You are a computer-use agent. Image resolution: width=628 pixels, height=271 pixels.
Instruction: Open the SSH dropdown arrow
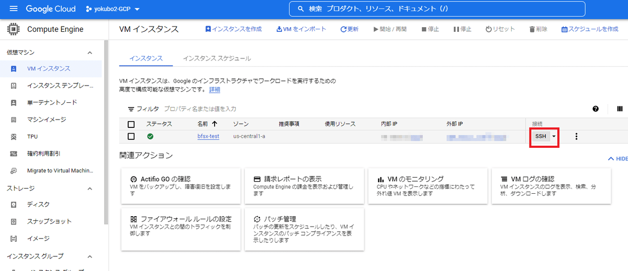[554, 136]
